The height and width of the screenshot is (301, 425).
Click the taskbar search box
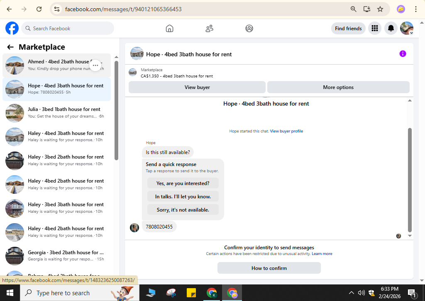pos(80,293)
